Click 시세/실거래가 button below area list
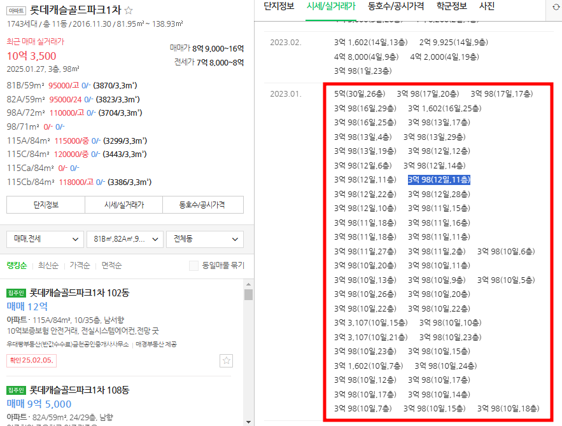The image size is (562, 426). tap(124, 205)
